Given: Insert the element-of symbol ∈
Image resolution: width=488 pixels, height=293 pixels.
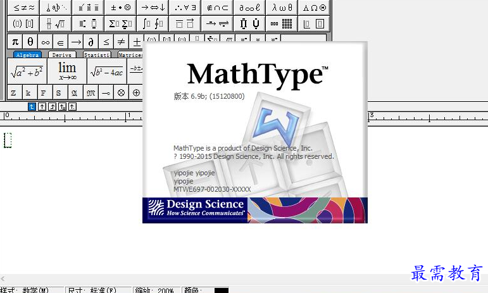Looking at the screenshot, I should tap(61, 42).
